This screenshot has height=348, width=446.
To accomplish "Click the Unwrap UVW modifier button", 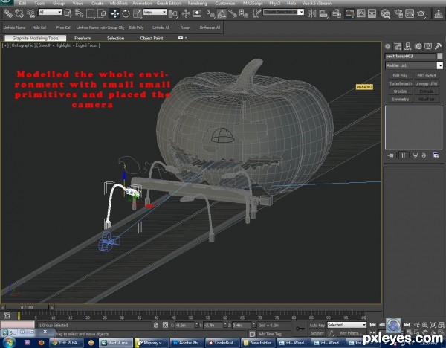I will 426,84.
